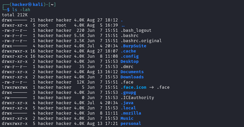Click the .face.icon symlink name
This screenshot has height=127, width=244.
tap(133, 87)
